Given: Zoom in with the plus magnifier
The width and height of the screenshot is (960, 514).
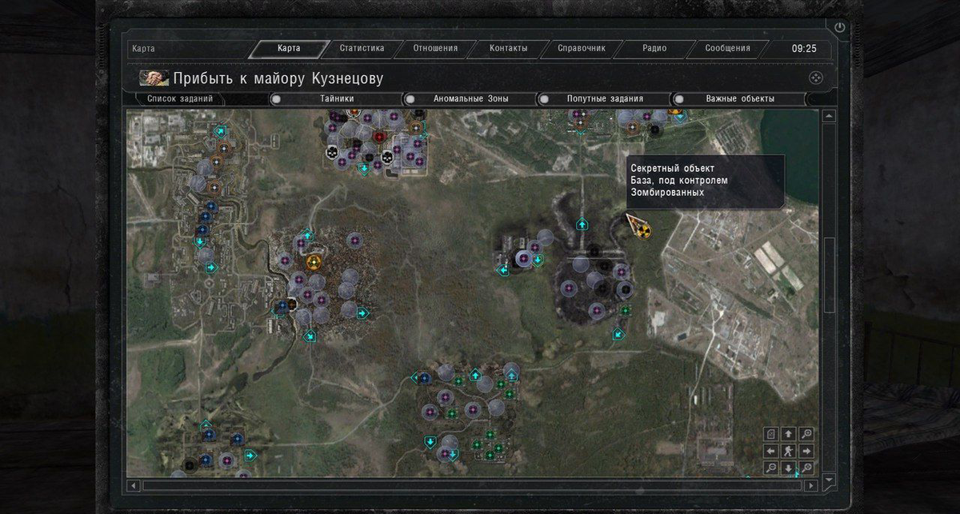Looking at the screenshot, I should 806,434.
